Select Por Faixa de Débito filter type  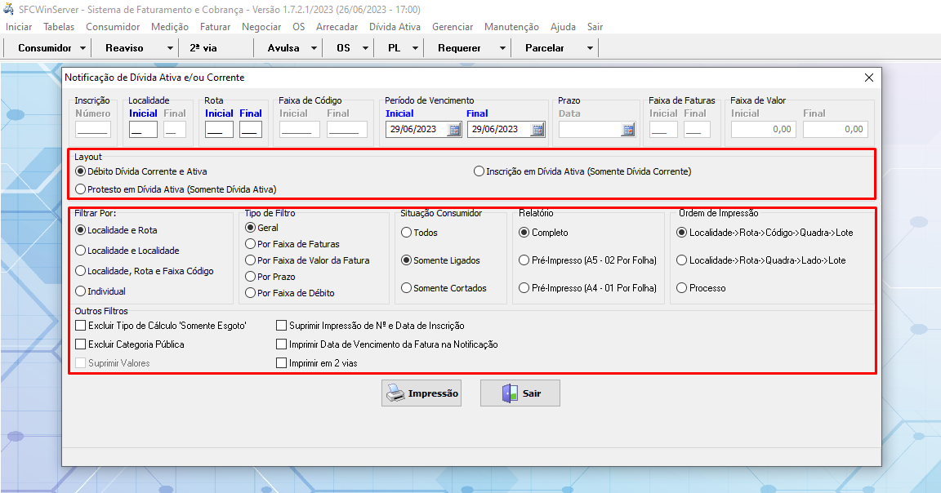pos(251,293)
